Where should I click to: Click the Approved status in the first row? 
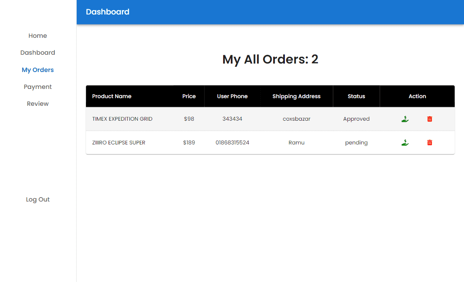[x=356, y=119]
